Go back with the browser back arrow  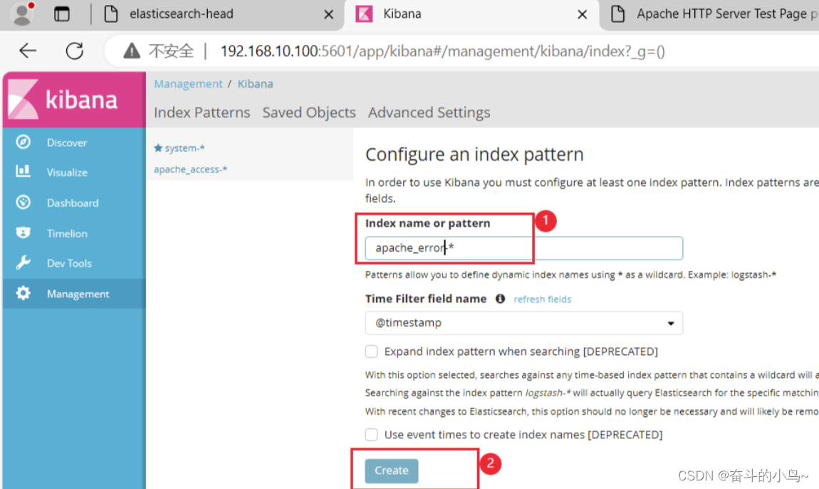click(28, 51)
